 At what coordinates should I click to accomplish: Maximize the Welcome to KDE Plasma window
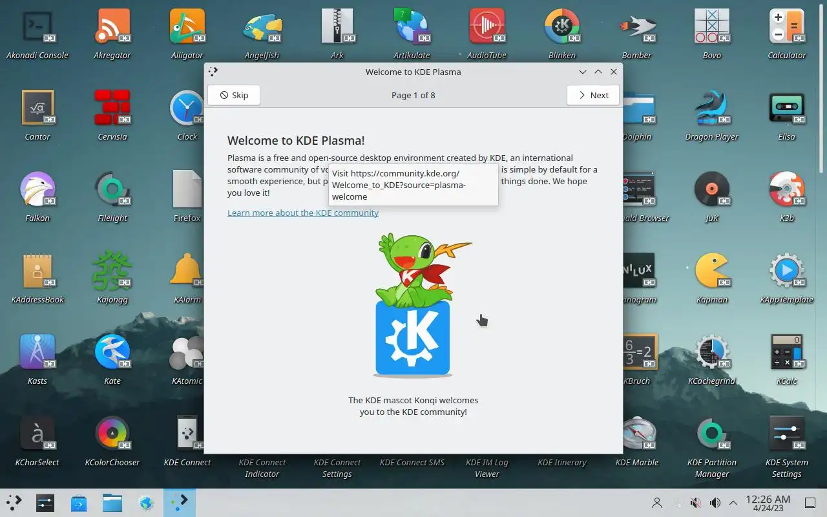pyautogui.click(x=598, y=72)
